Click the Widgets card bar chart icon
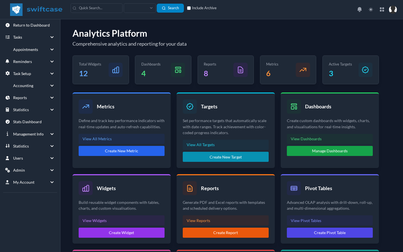 (86, 188)
